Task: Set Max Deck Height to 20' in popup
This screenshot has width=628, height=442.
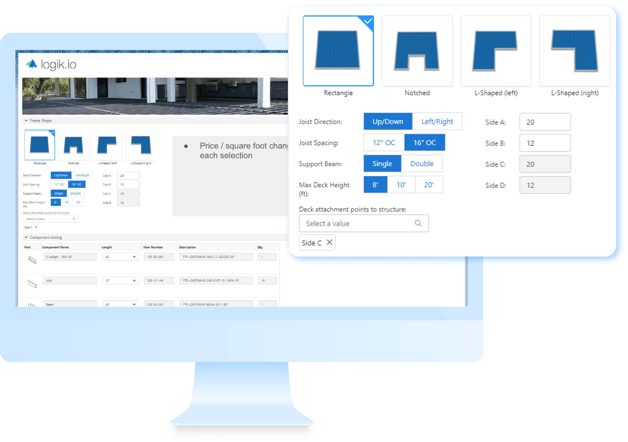Action: pos(429,184)
